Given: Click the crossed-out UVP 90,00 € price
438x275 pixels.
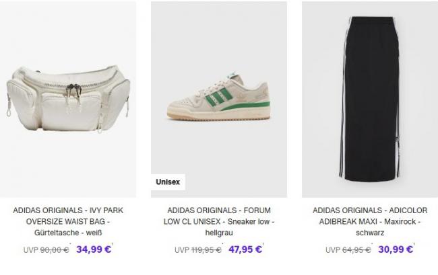Looking at the screenshot, I should pos(46,250).
